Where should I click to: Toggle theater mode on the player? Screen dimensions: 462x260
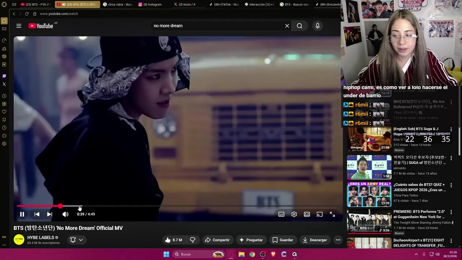pos(307,214)
